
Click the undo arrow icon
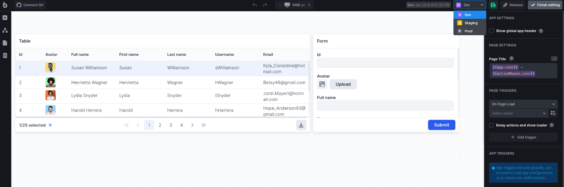(255, 5)
